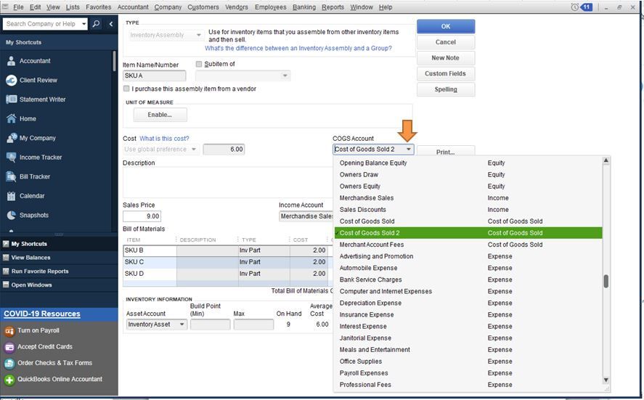The width and height of the screenshot is (644, 400).
Task: Expand the COGS Account dropdown arrow
Action: 409,149
